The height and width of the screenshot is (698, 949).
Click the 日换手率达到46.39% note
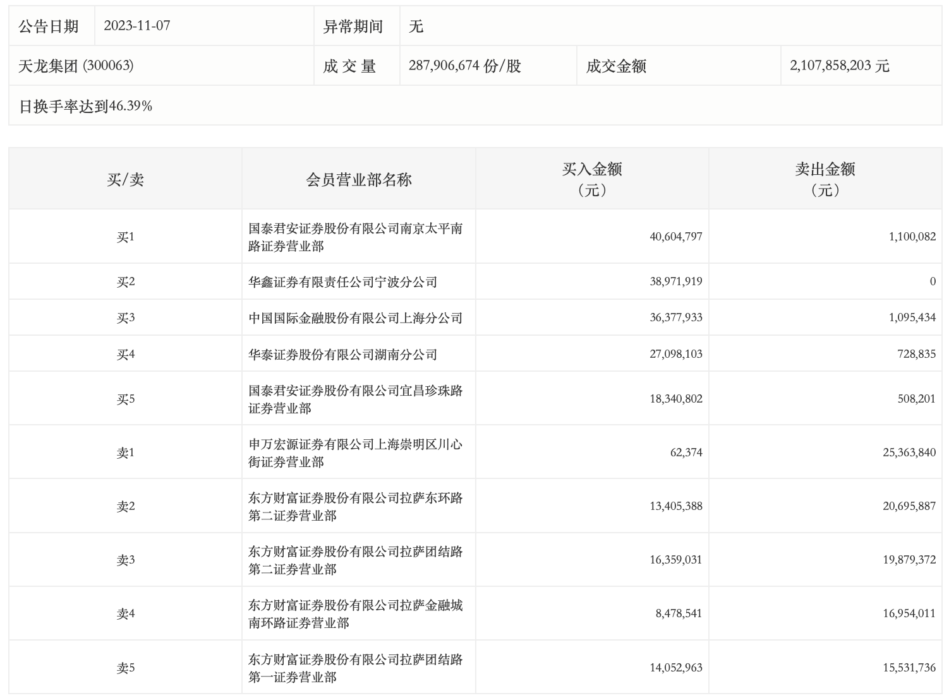(85, 106)
